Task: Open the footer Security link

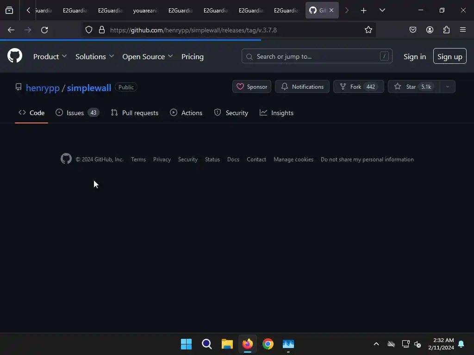Action: tap(188, 159)
